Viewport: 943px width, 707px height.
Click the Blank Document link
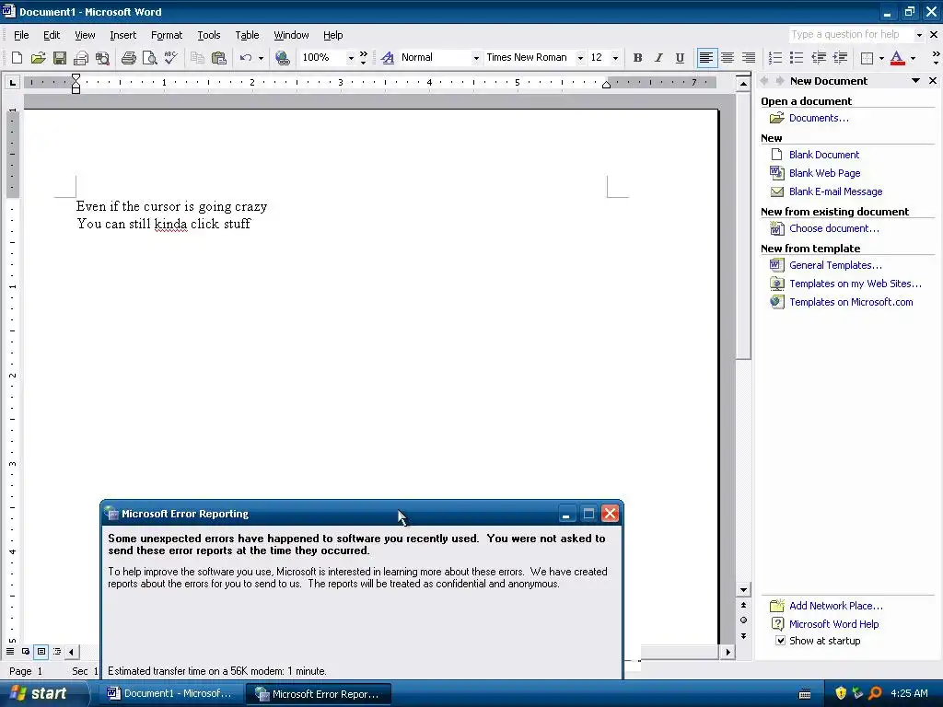[x=824, y=155]
